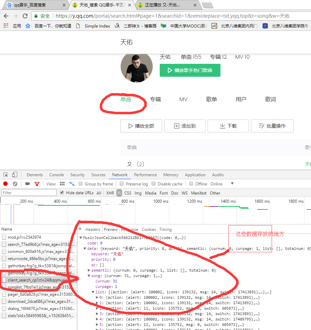Filter requests by XHR type

tap(110, 193)
